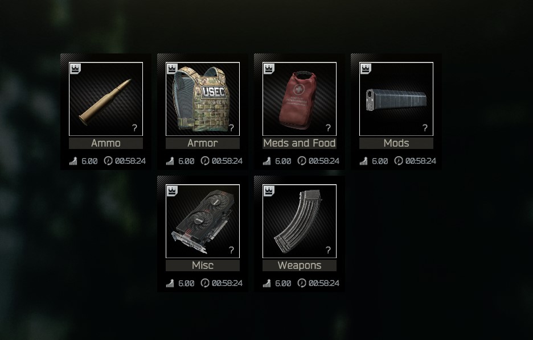The width and height of the screenshot is (533, 340).
Task: Click the question mark on Meds and Food card
Action: [328, 127]
